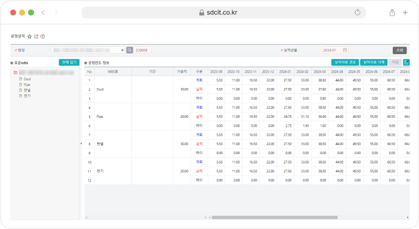Click the dark search button at top right
Image resolution: width=419 pixels, height=229 pixels.
(399, 50)
